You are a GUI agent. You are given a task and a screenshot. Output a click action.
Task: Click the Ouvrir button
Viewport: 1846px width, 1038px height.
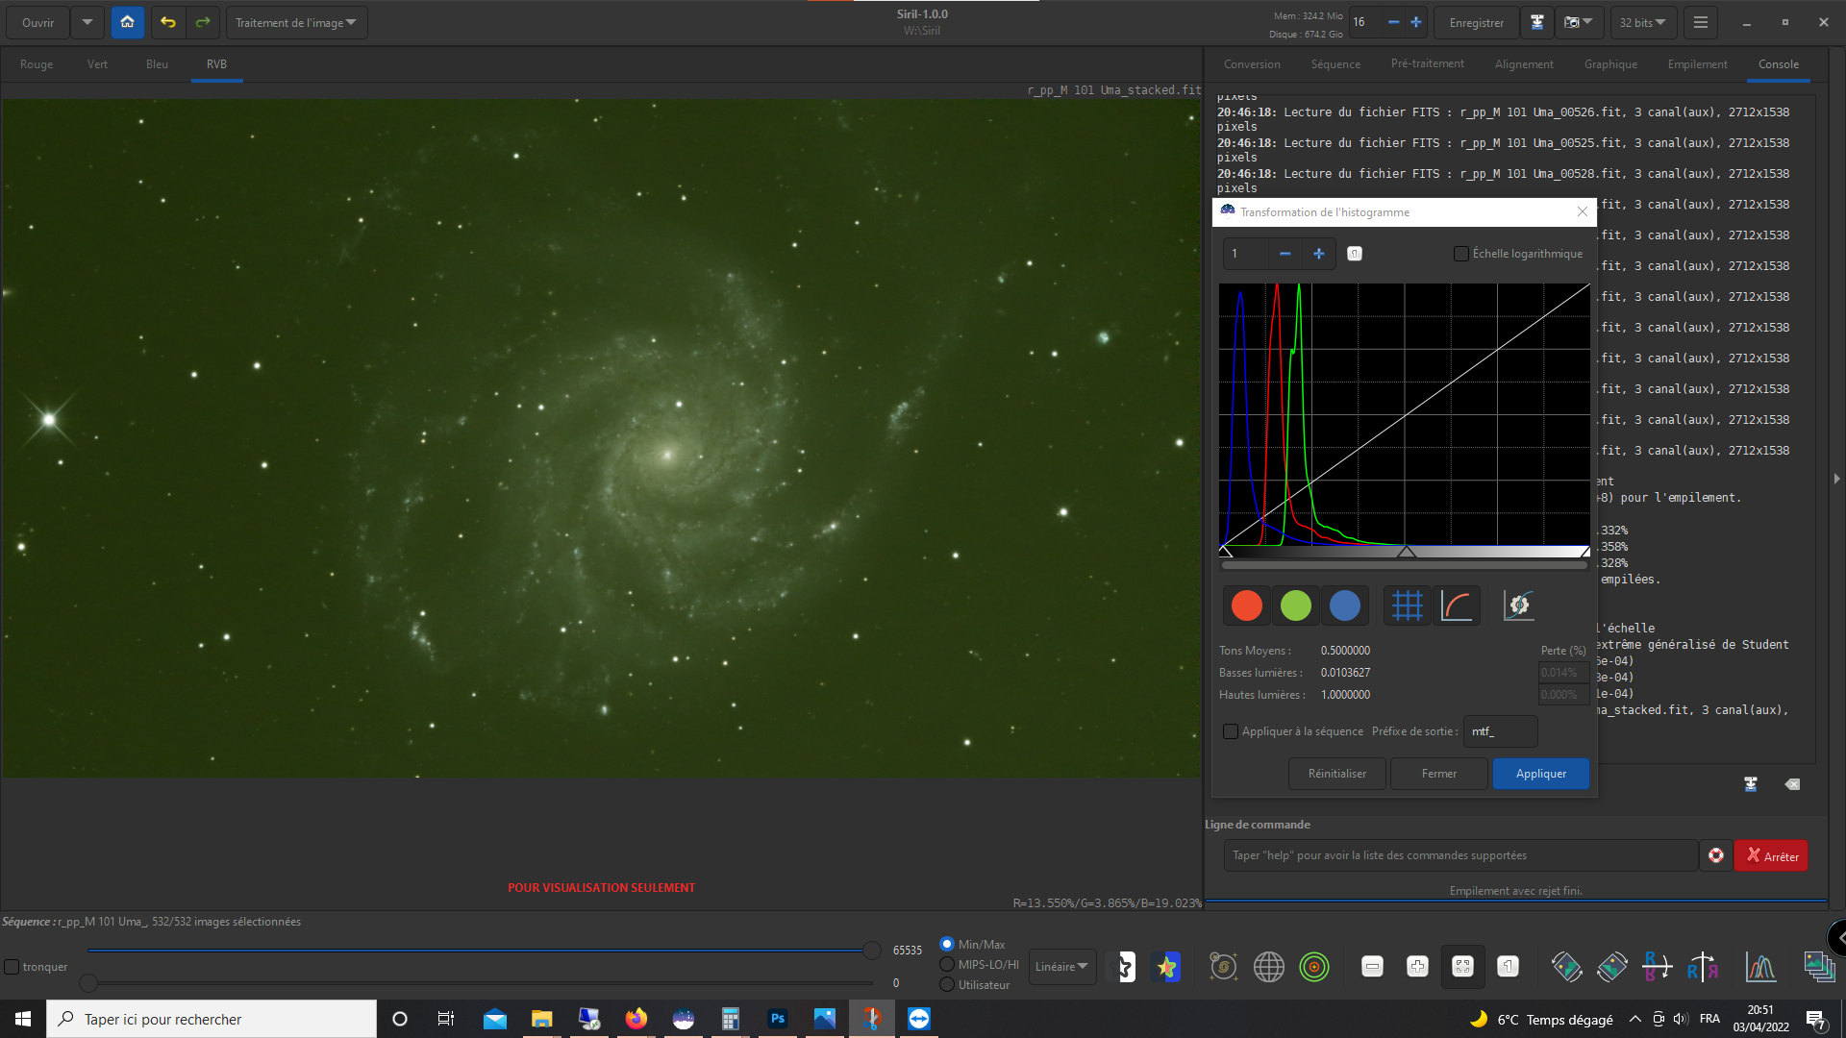click(38, 22)
